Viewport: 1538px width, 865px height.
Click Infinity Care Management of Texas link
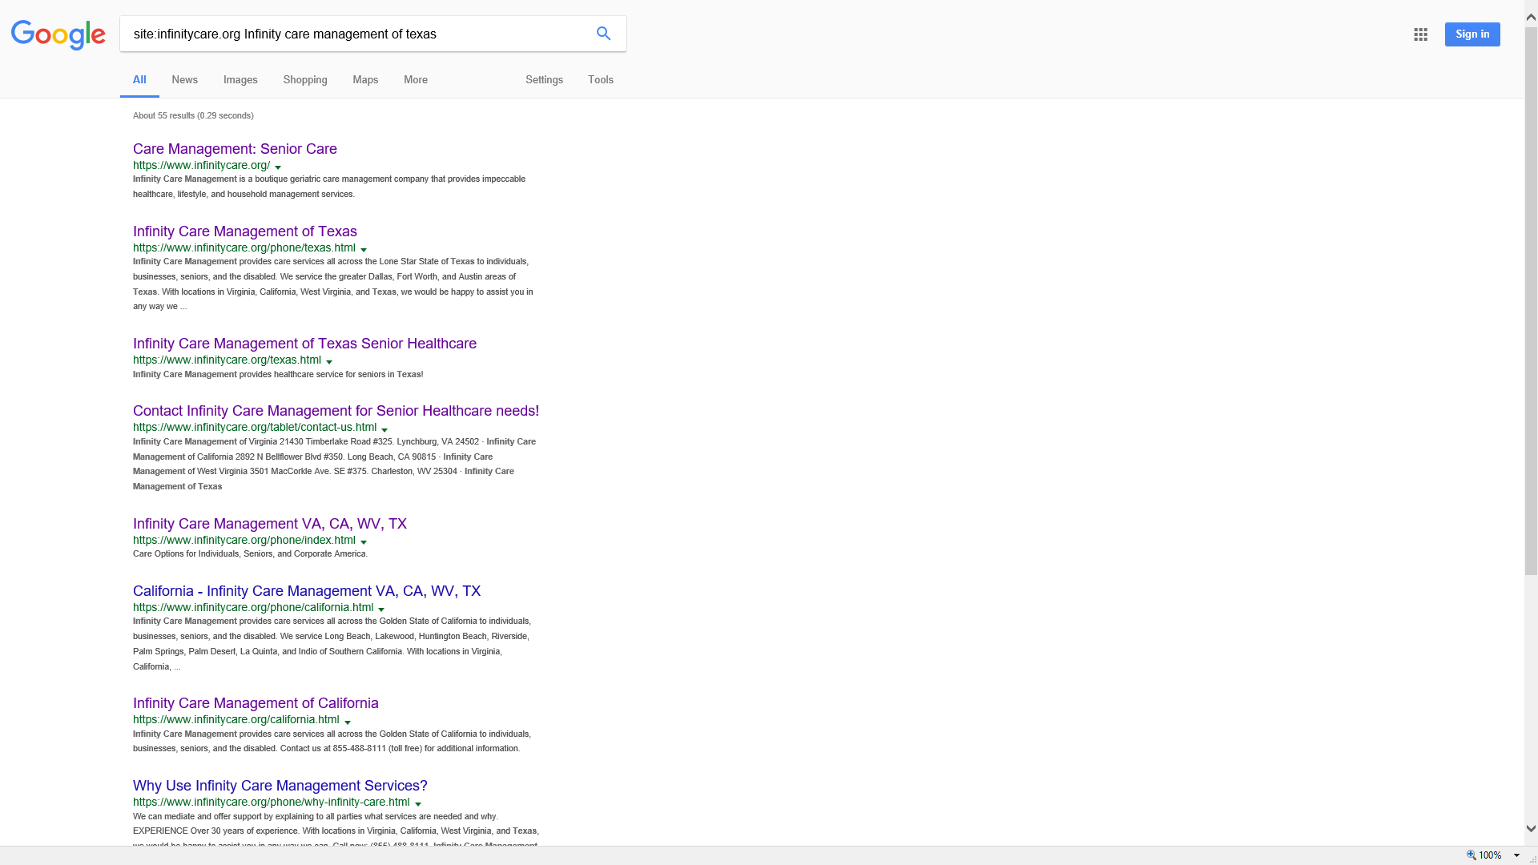point(245,230)
